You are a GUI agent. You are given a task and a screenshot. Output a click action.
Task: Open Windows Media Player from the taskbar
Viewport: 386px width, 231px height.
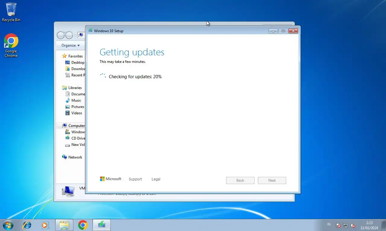tap(45, 225)
